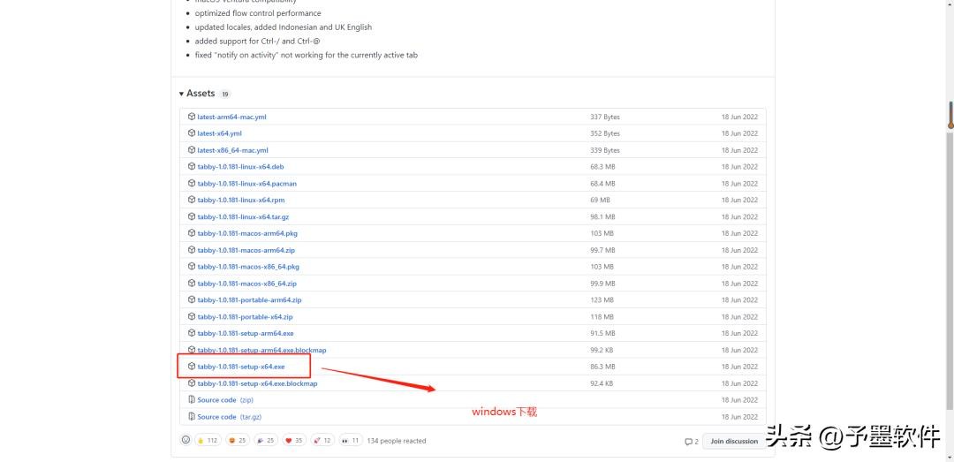Click the rocket reaction showing 12
The image size is (954, 462).
[322, 440]
